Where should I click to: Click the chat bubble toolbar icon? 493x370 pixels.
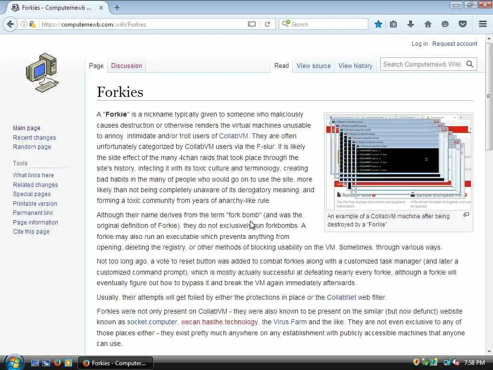445,24
